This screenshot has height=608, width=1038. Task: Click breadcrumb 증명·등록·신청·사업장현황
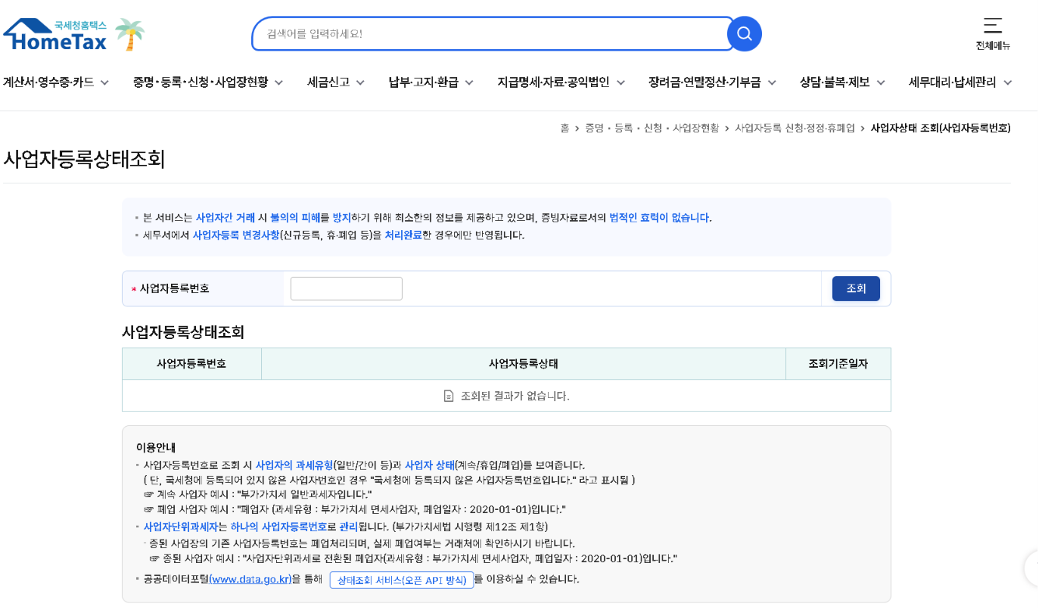click(x=652, y=128)
